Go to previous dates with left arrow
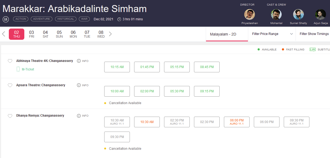This screenshot has width=330, height=158. pos(4,34)
